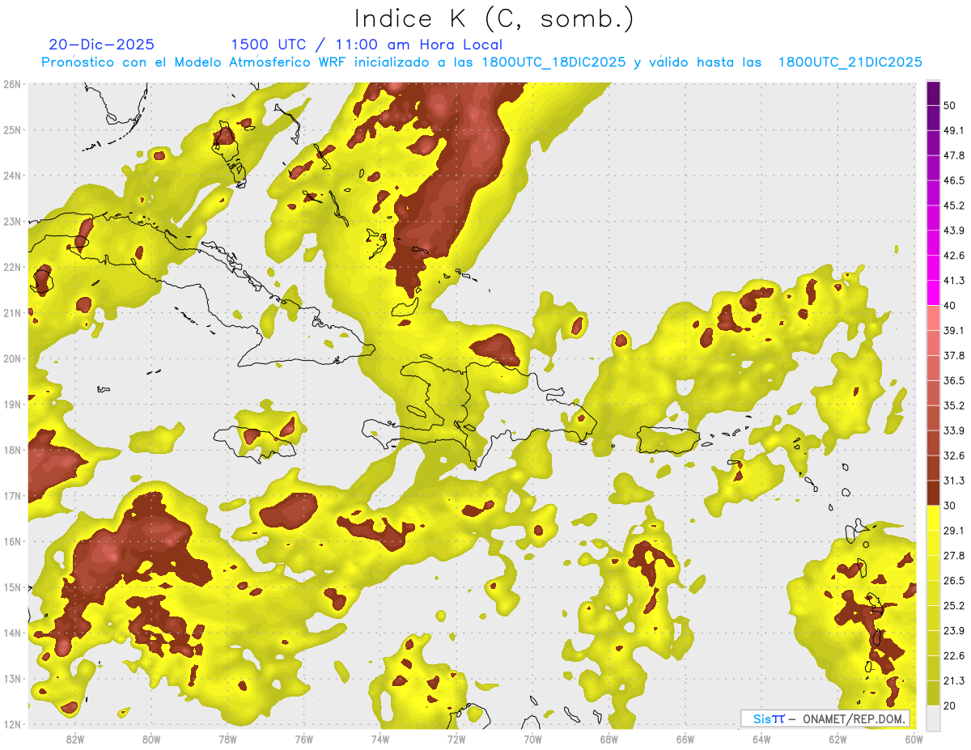Click the "1500 UTC / 11:00 am Hora Local" time label
Viewport: 971px width, 750px height.
[x=367, y=44]
